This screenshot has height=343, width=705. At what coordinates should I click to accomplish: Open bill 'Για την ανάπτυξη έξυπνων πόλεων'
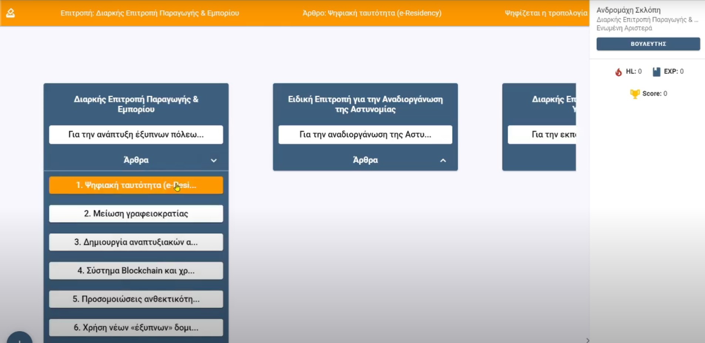click(136, 134)
